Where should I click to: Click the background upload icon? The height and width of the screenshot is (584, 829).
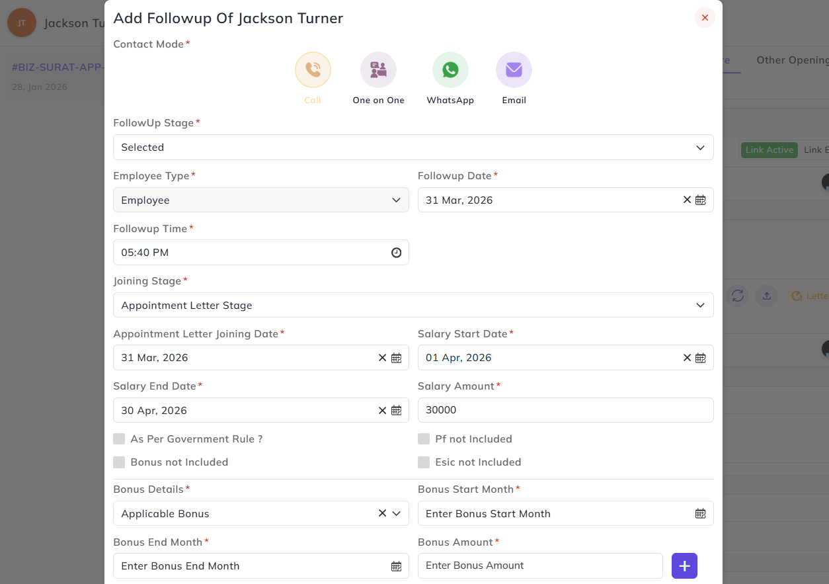[767, 296]
